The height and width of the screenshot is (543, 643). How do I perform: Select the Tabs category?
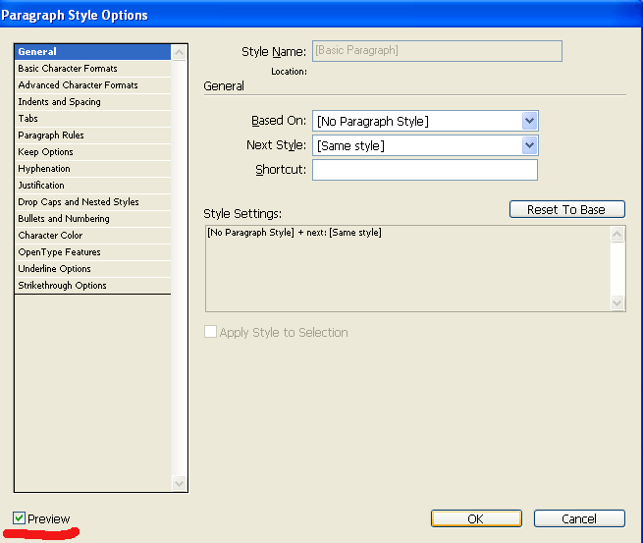[x=92, y=119]
